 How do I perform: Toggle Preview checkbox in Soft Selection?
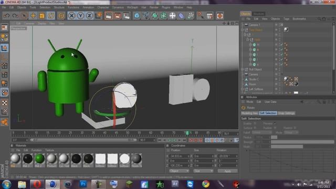point(275,123)
